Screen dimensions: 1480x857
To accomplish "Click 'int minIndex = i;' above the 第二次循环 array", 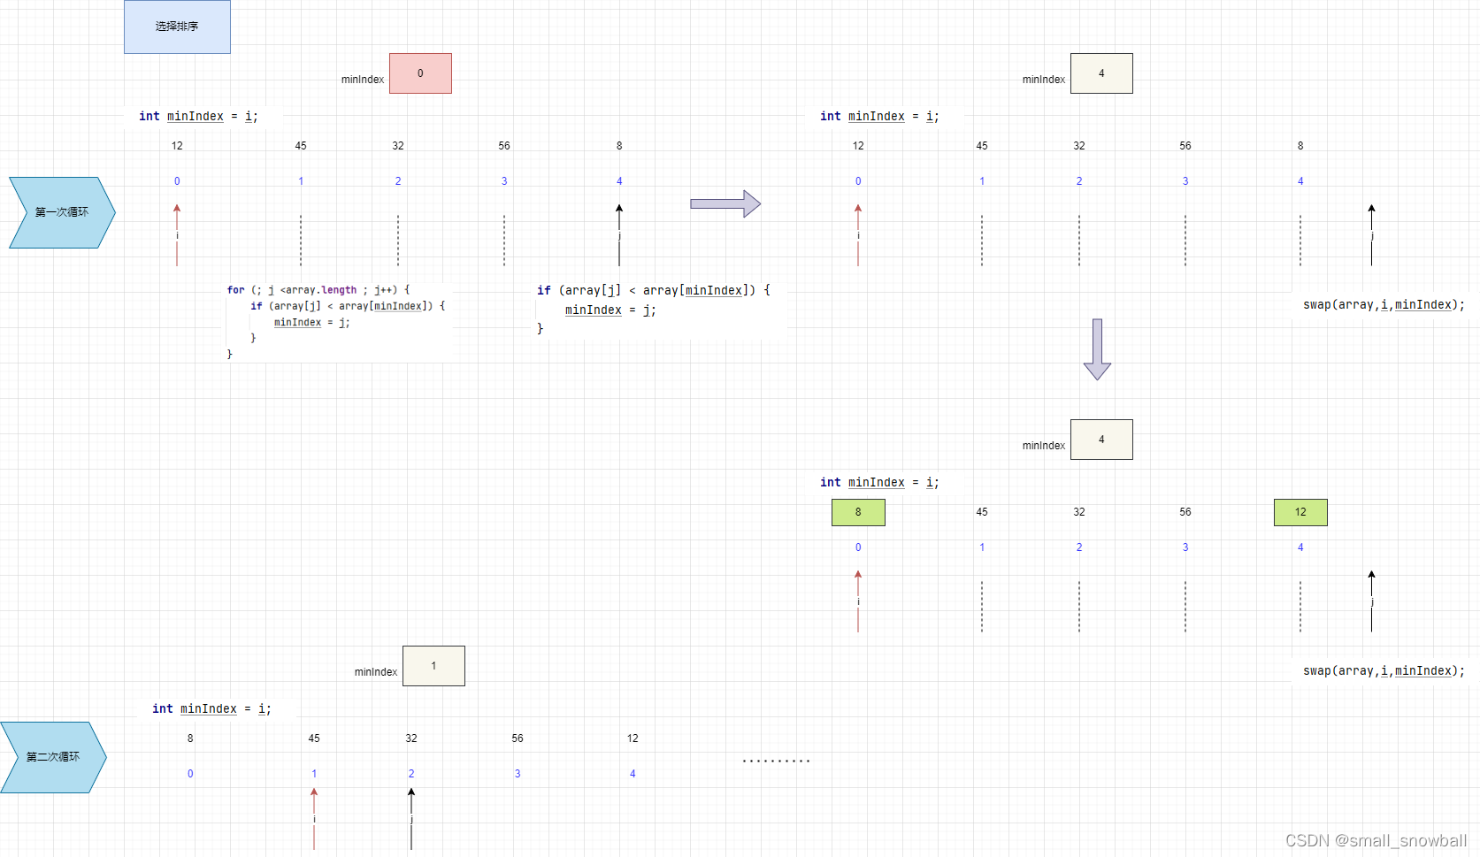I will click(211, 708).
